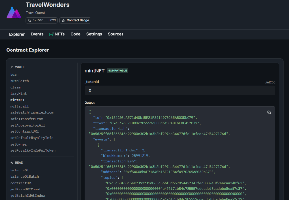Collapse the events array in output
This screenshot has height=200, width=289.
point(114,139)
